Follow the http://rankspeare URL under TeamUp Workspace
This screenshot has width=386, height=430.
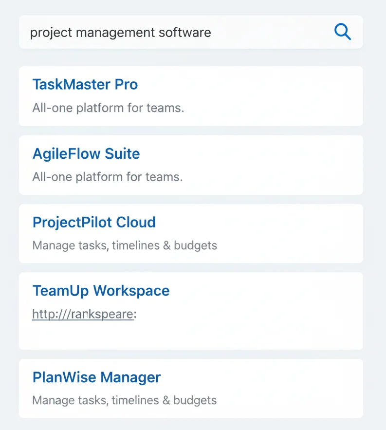point(83,315)
